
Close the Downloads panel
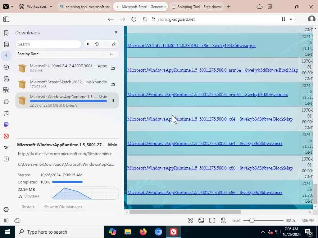116,32
